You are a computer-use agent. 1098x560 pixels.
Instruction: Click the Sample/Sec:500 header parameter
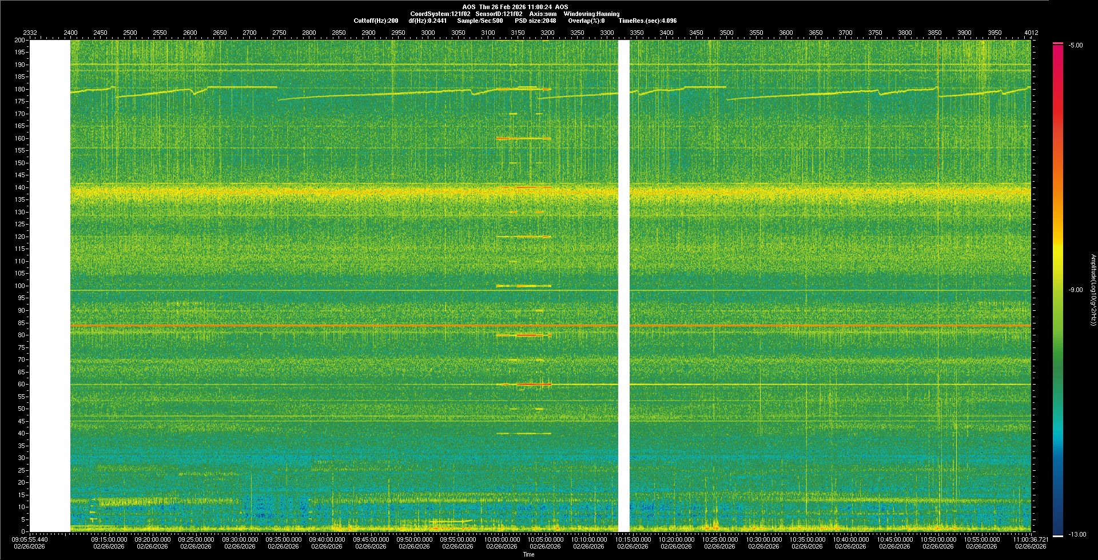480,21
